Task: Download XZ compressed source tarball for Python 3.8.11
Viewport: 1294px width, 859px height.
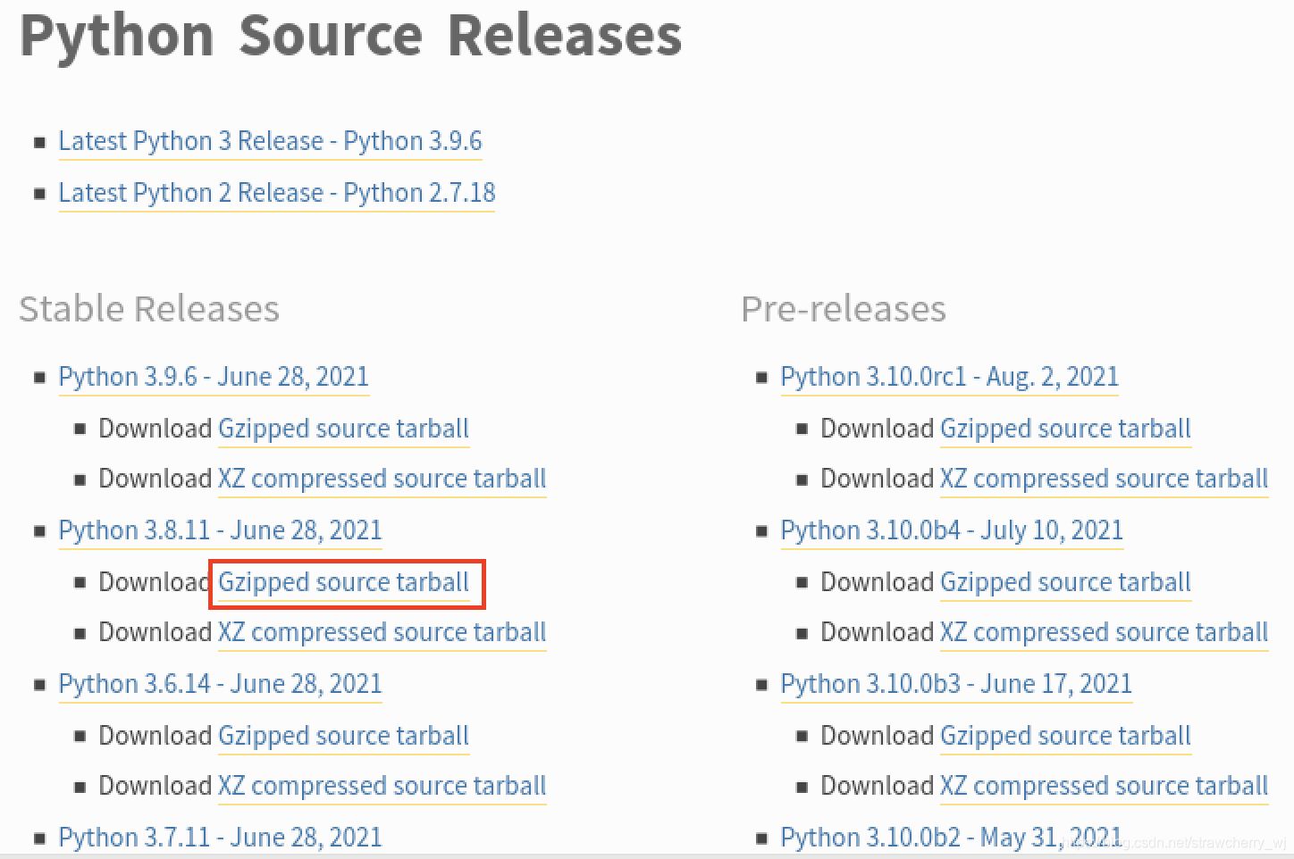Action: tap(382, 632)
